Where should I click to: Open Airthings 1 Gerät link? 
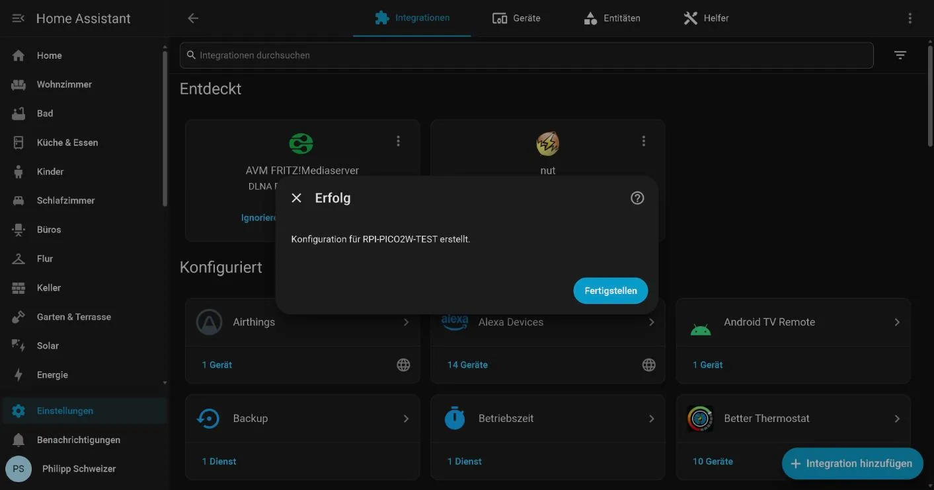(217, 365)
